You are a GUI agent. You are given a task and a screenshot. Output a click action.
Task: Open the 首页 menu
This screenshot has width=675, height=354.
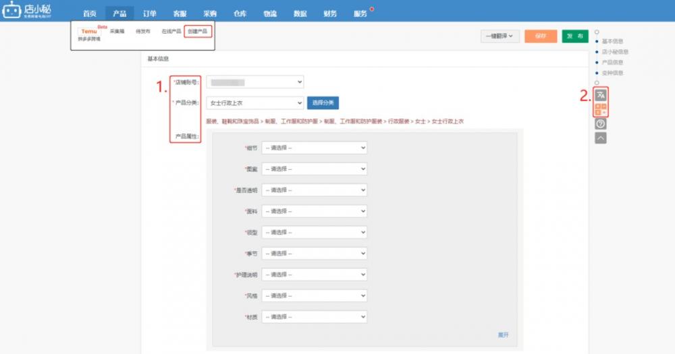(x=90, y=13)
